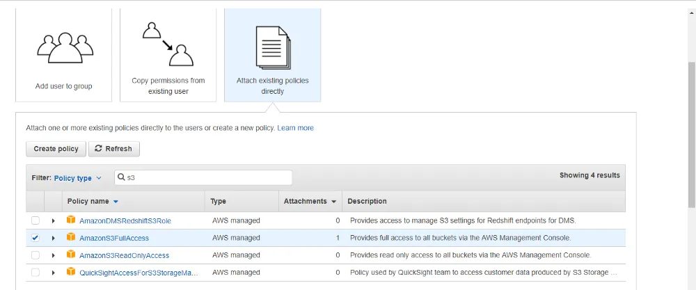The width and height of the screenshot is (696, 290).
Task: Expand the AmazonS3ReadOnlyAccess policy details
Action: [x=54, y=255]
